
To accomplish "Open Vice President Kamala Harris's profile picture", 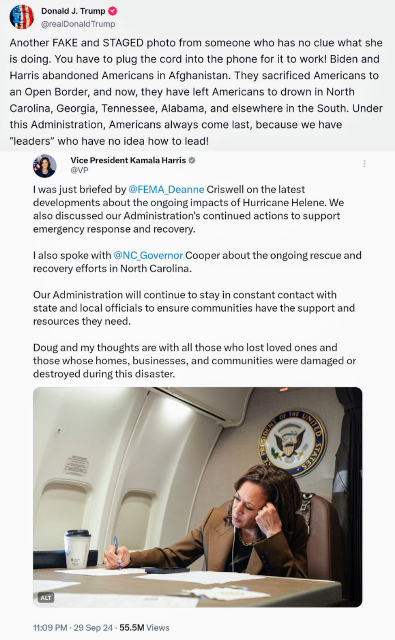I will (45, 166).
